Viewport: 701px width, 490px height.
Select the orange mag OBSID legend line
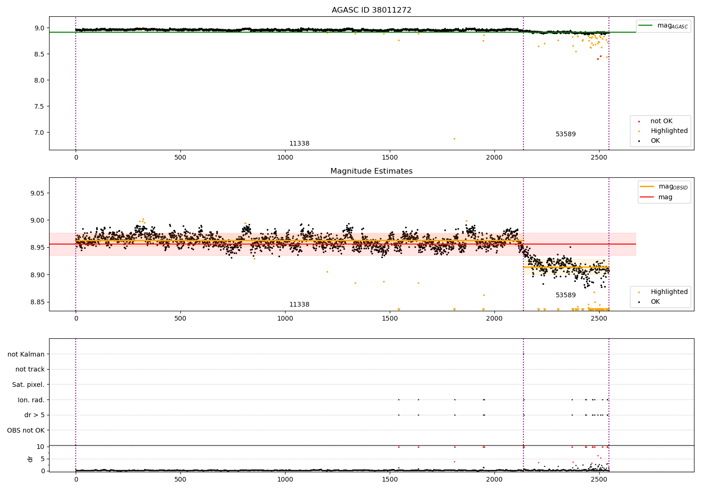click(x=647, y=187)
